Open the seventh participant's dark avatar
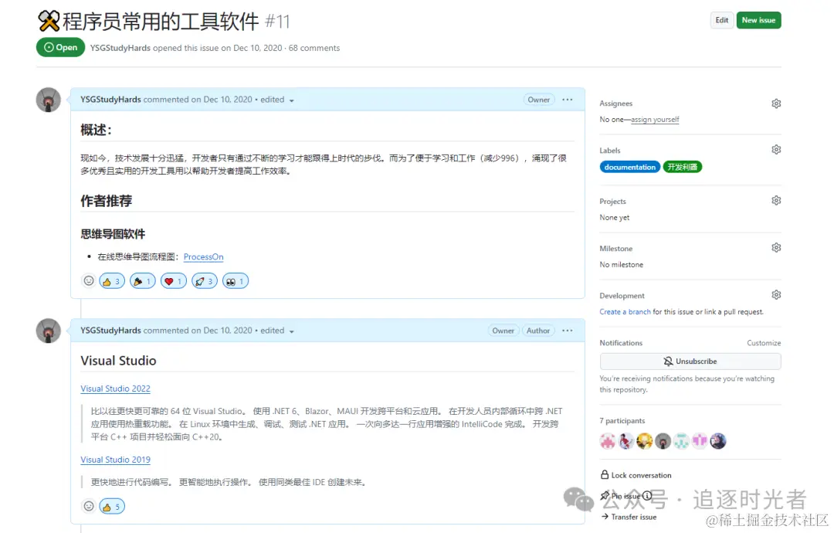This screenshot has width=834, height=533. (718, 441)
